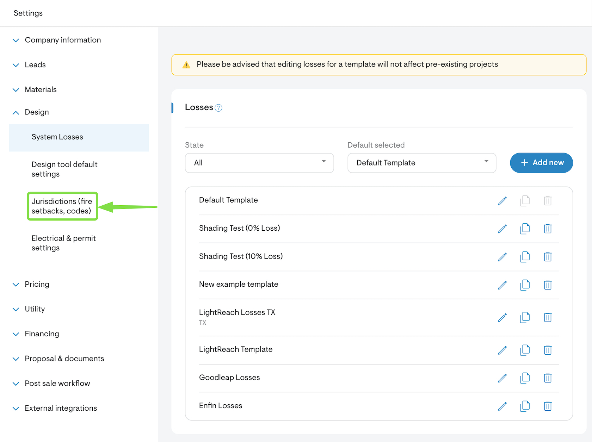This screenshot has width=592, height=442.
Task: Select Electrical & permit settings
Action: (63, 243)
